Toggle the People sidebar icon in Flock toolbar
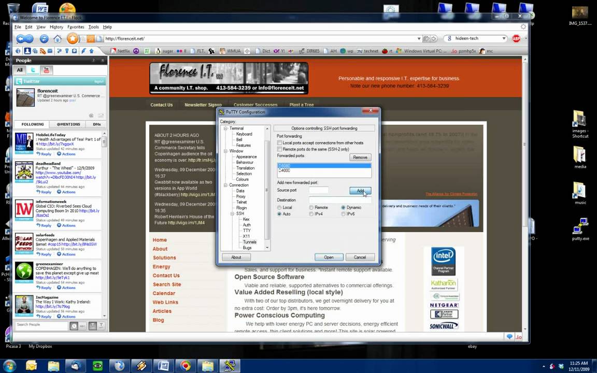The height and width of the screenshot is (373, 597). (x=27, y=51)
